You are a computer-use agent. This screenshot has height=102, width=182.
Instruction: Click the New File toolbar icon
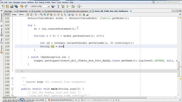(3, 6)
